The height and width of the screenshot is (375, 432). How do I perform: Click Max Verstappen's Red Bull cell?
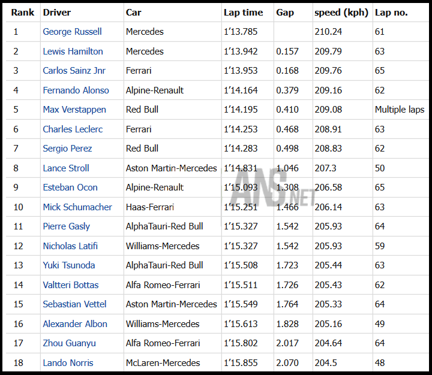(142, 110)
